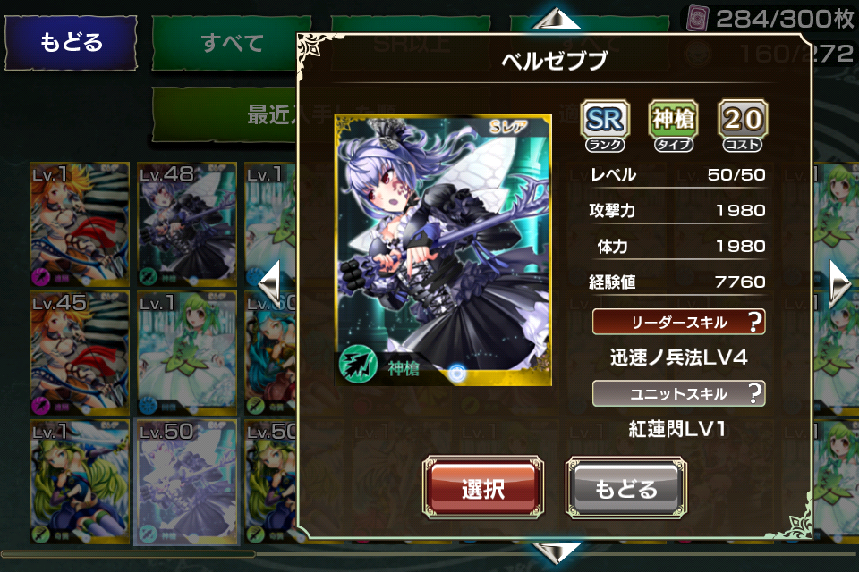Confirm with the red 選択 button

click(483, 488)
